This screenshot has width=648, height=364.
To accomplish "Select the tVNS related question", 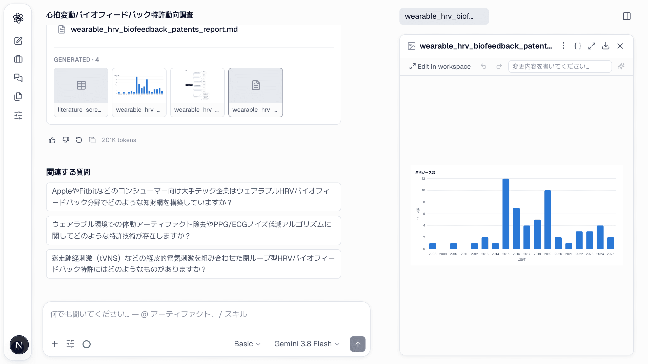I will (x=194, y=264).
